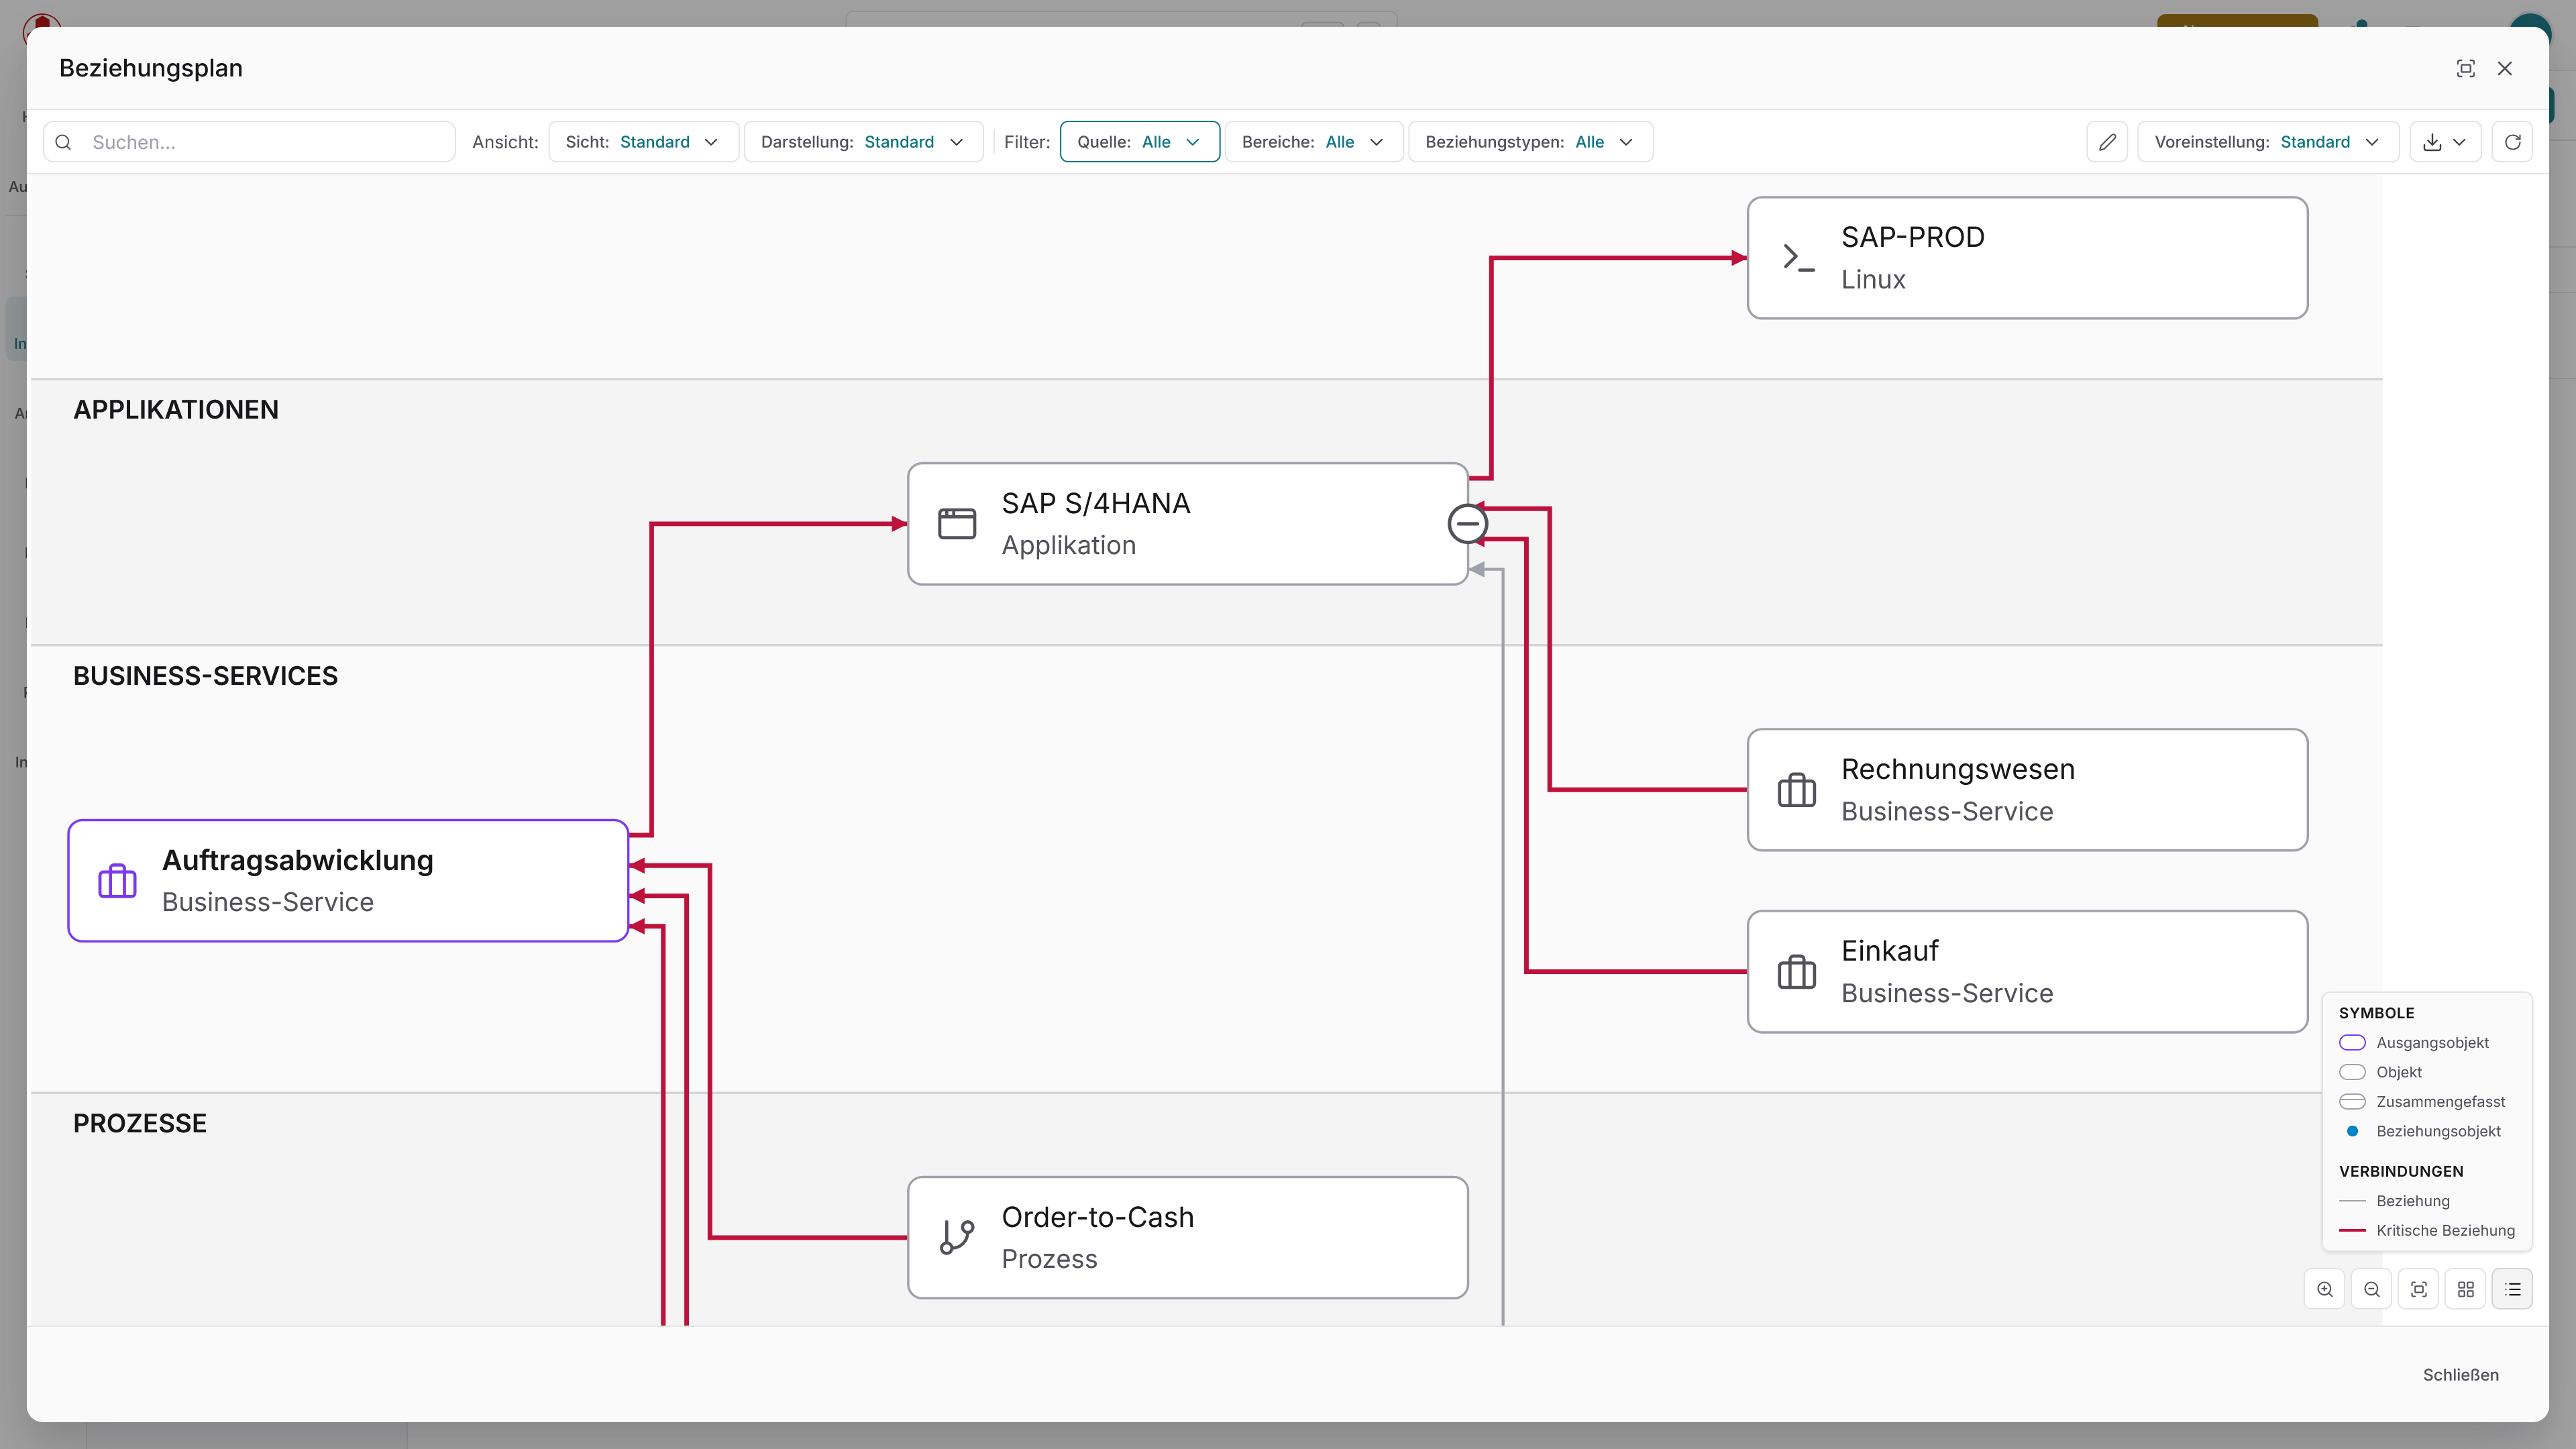Click the Zusammengefasst legend entry
The image size is (2576, 1449).
[2422, 1102]
